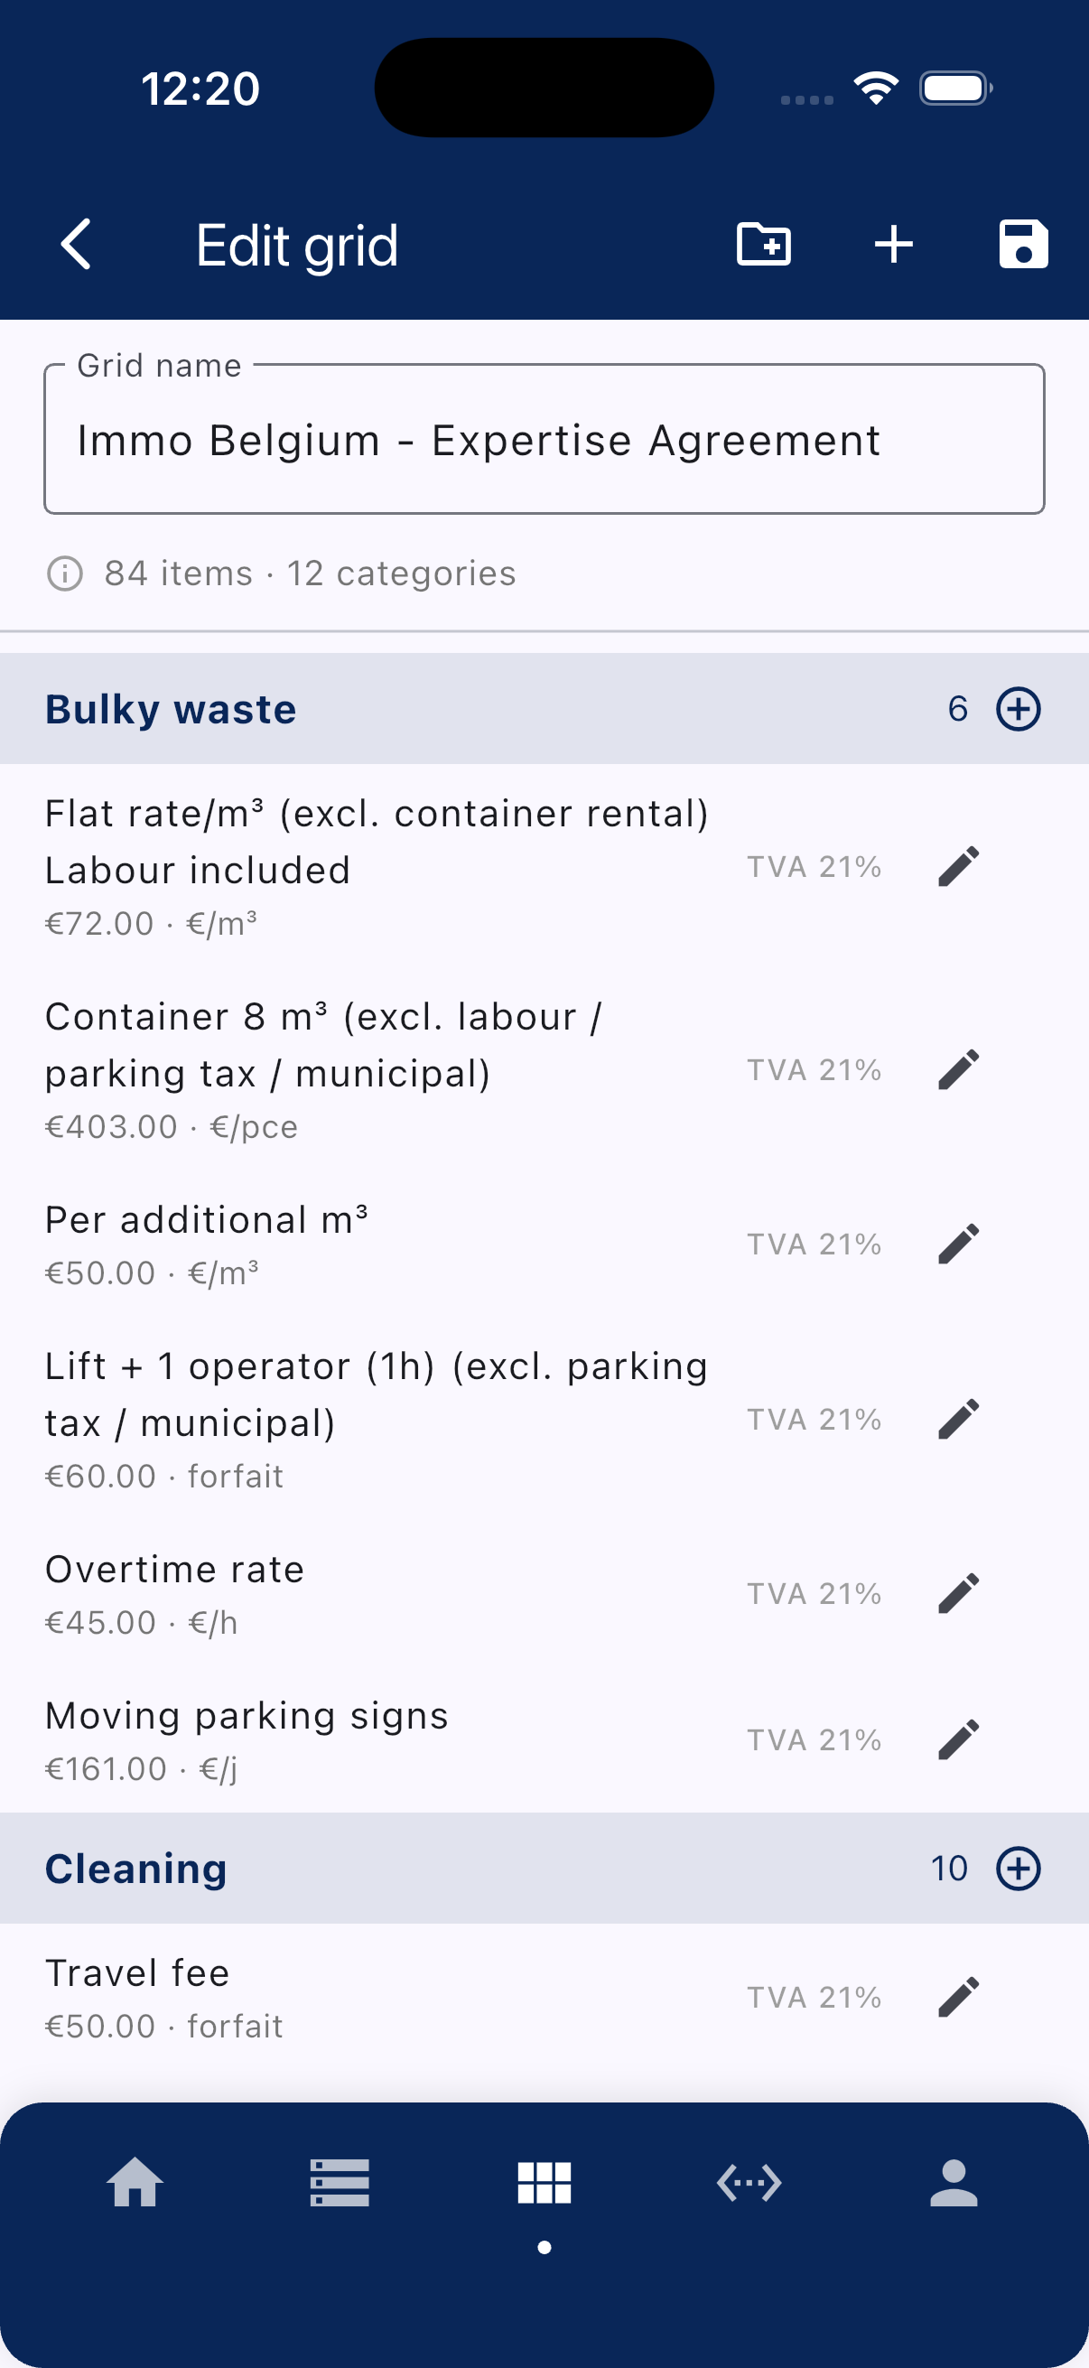This screenshot has height=2368, width=1089.
Task: Tap the back arrow in header
Action: 76,245
